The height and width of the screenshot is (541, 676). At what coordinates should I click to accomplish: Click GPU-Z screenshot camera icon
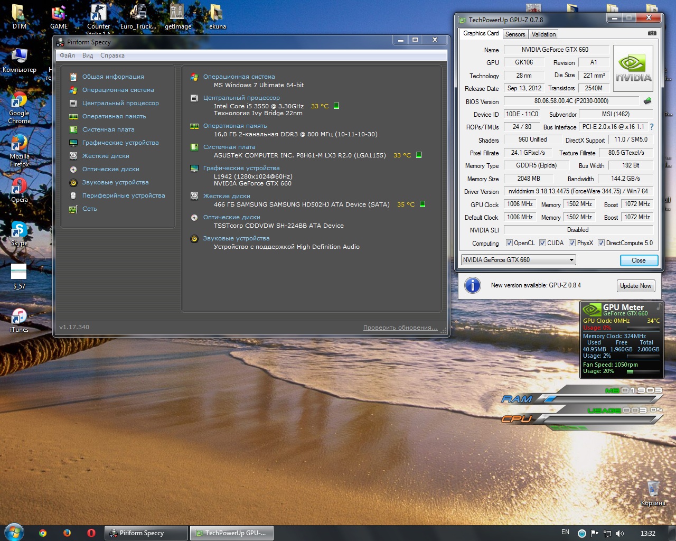652,33
